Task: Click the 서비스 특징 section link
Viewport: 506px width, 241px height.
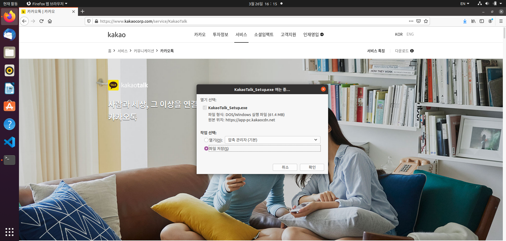Action: (x=376, y=51)
